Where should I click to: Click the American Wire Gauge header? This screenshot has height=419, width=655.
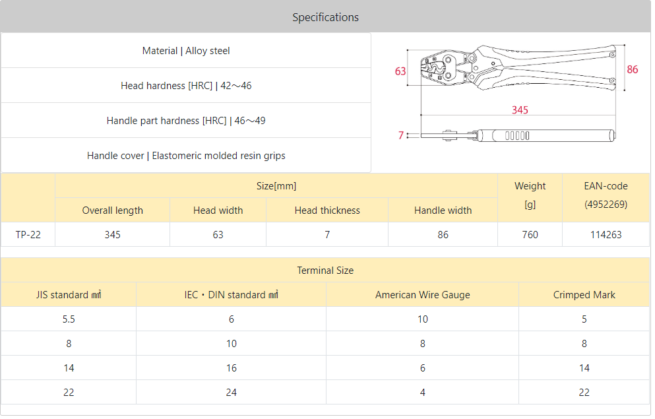coord(422,295)
